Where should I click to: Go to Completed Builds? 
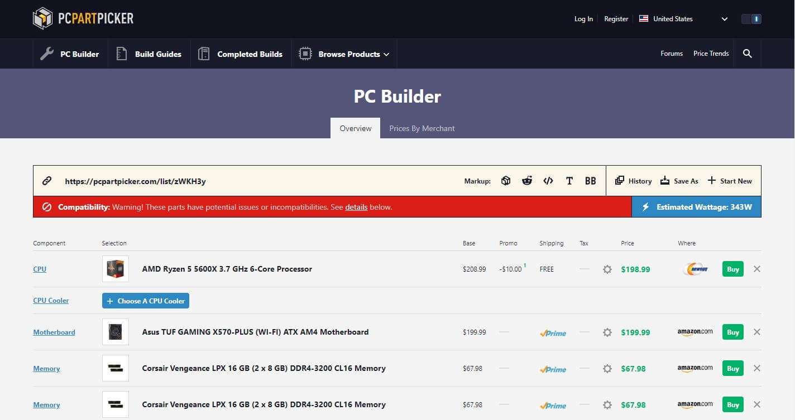[241, 54]
